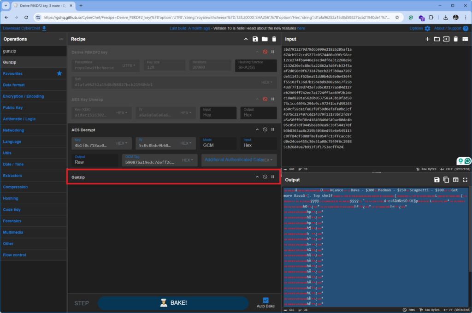
Task: Open Options gear icon
Action: (427, 28)
